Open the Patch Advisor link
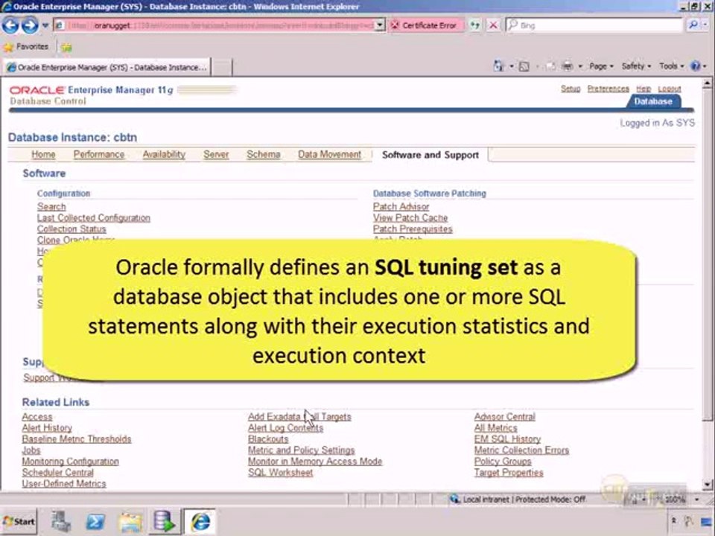This screenshot has height=536, width=715. point(401,206)
